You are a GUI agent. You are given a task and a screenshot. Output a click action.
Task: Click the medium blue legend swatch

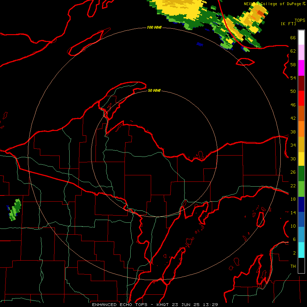(x=301, y=219)
